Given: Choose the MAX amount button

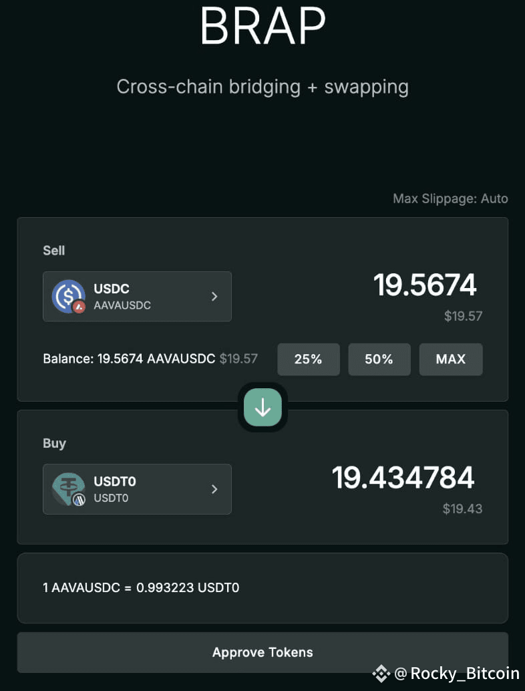Looking at the screenshot, I should 451,359.
